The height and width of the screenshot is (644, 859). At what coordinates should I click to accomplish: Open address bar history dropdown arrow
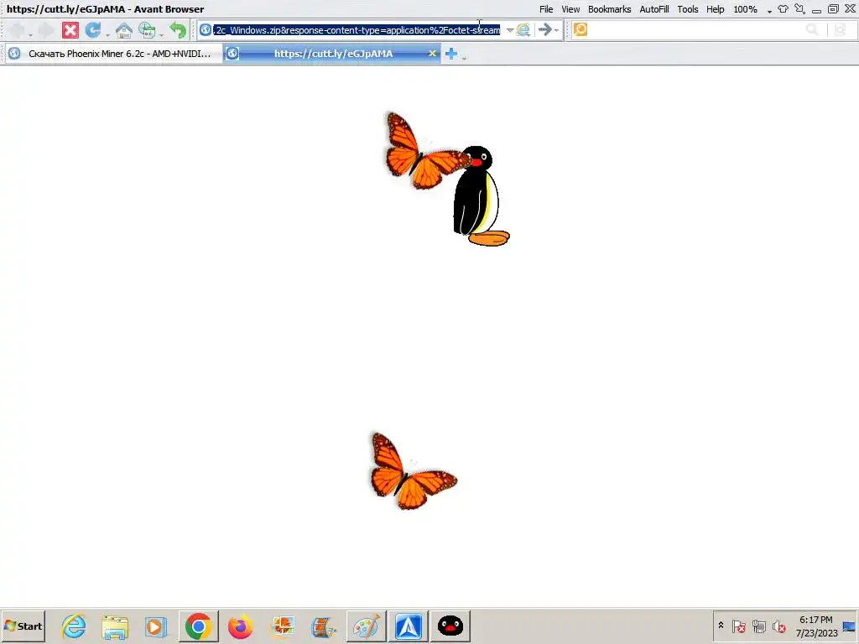509,30
